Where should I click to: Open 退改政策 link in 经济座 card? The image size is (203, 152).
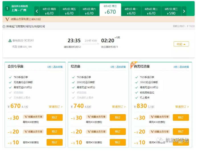[x=121, y=67]
